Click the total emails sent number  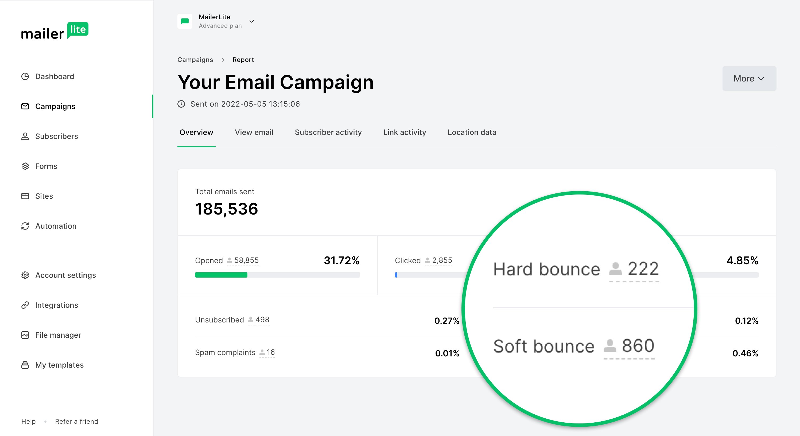pyautogui.click(x=226, y=209)
